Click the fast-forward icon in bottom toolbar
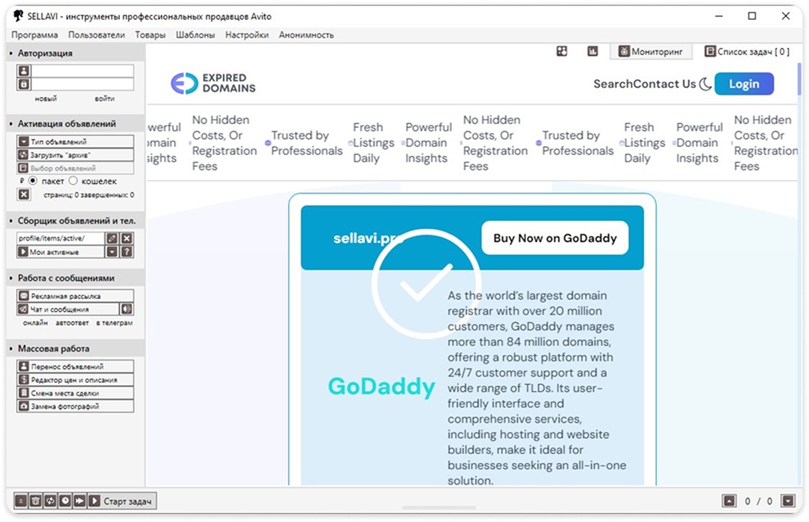Image resolution: width=809 pixels, height=522 pixels. click(79, 501)
